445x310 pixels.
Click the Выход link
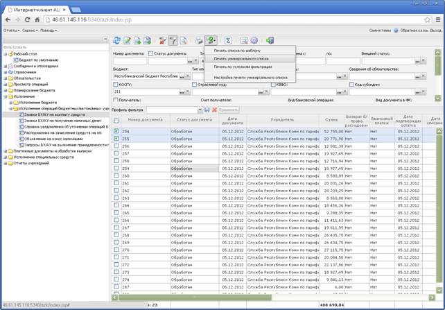click(436, 31)
